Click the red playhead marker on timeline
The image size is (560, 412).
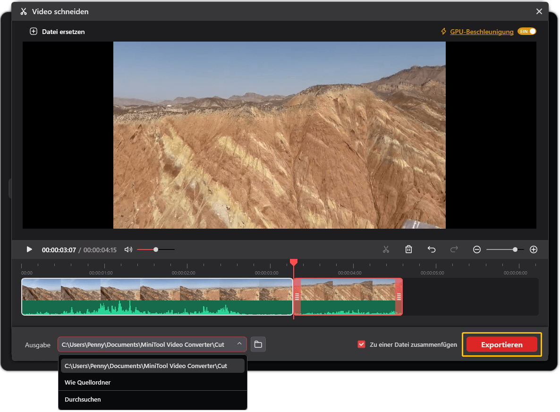coord(294,263)
